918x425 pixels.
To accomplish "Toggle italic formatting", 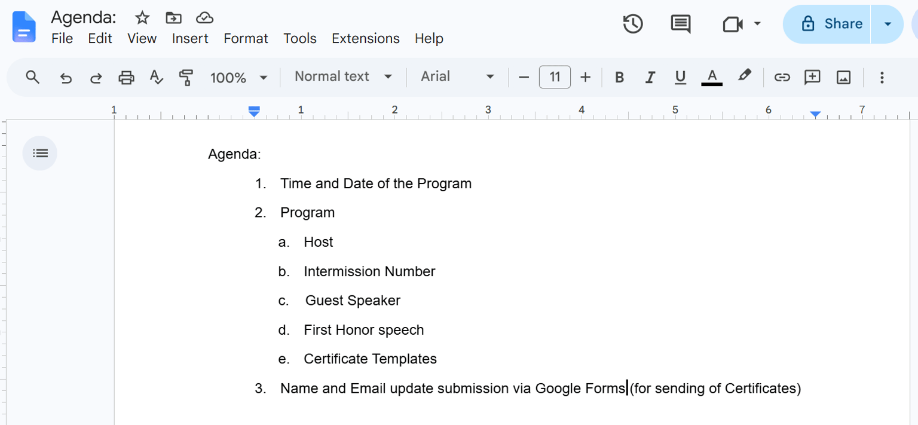I will (x=650, y=77).
